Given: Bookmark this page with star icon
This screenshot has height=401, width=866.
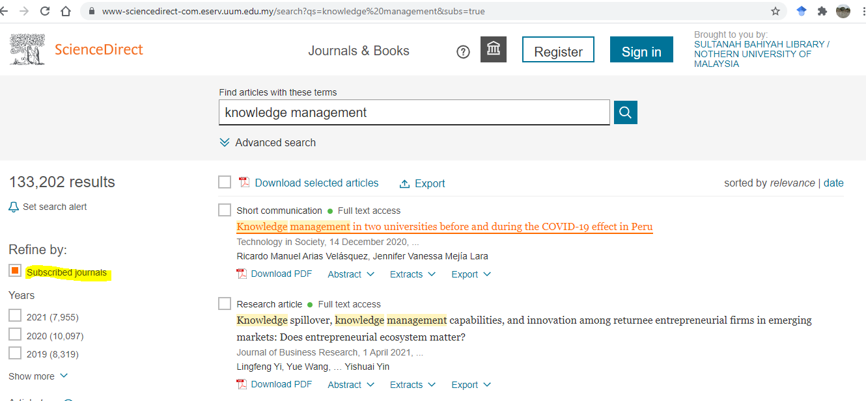Looking at the screenshot, I should (775, 11).
